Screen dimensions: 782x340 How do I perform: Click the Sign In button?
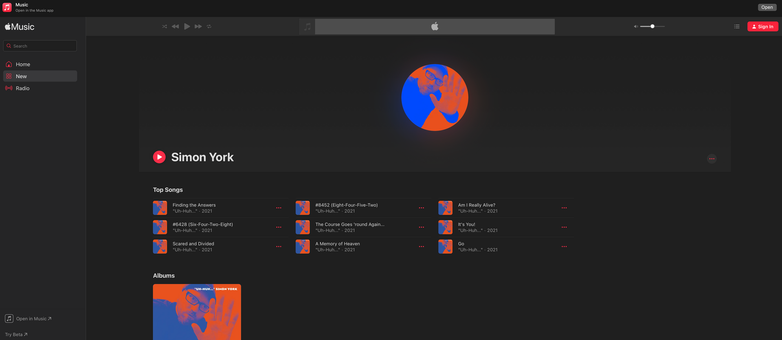point(763,26)
